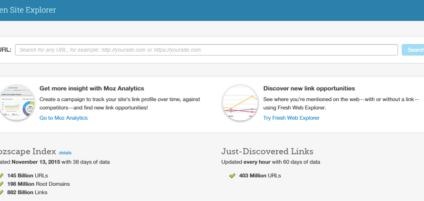Click the Fresh Web Explorer chart thumbnail
Viewport: 424px width, 201px height.
click(x=240, y=103)
